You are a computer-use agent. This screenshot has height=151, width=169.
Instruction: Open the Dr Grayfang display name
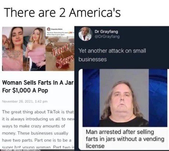pos(106,32)
